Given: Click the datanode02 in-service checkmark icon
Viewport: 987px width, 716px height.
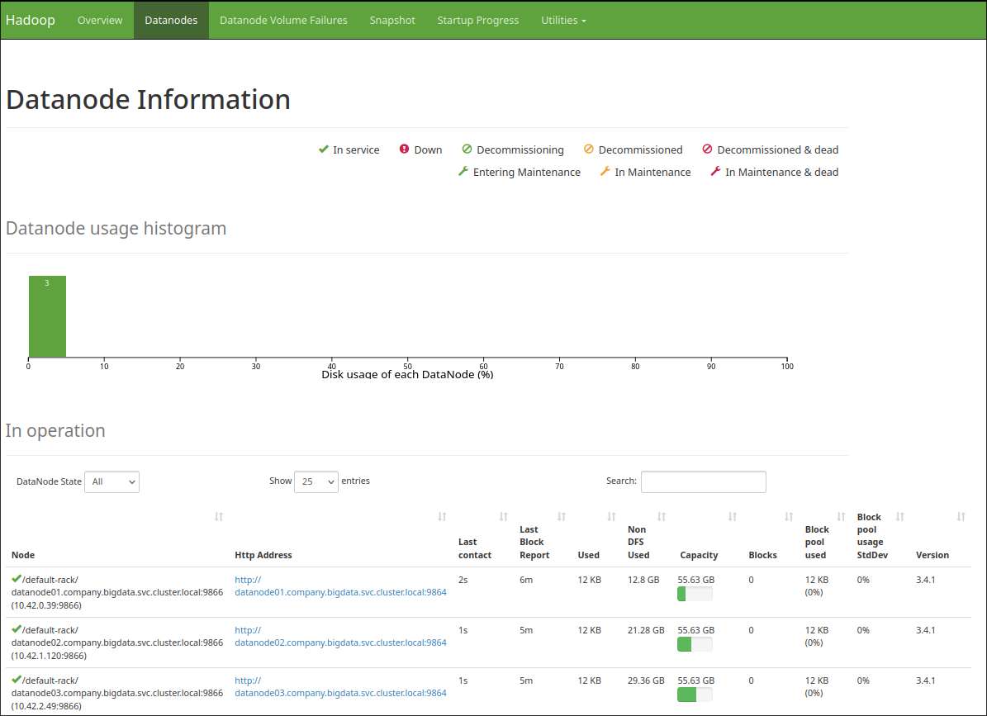Looking at the screenshot, I should click(17, 629).
